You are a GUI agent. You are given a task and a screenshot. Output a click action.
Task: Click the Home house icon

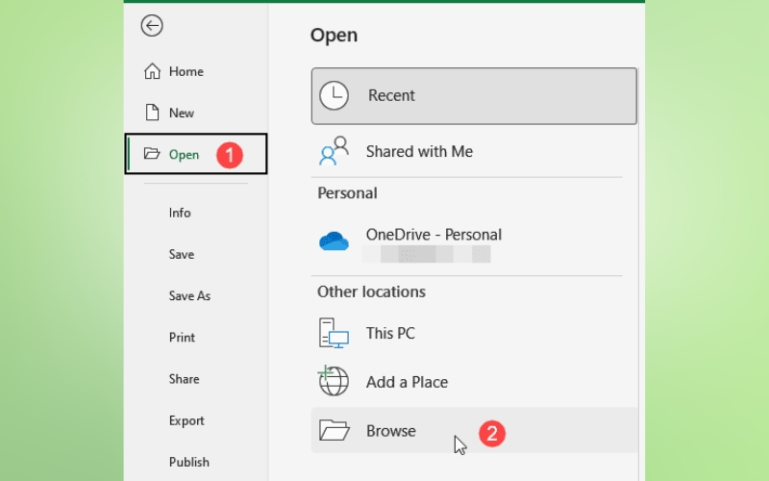pos(152,71)
